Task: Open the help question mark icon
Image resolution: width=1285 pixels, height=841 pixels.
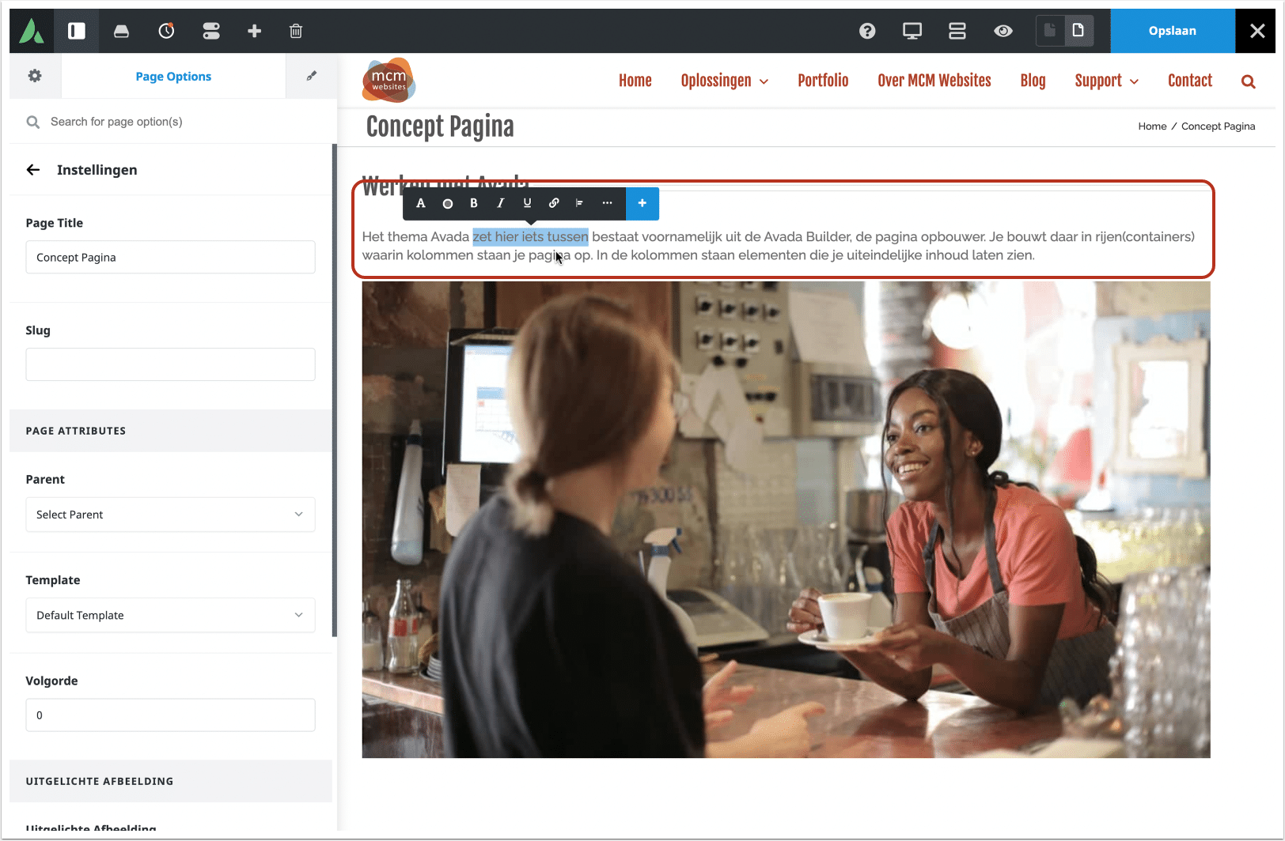Action: pyautogui.click(x=867, y=31)
